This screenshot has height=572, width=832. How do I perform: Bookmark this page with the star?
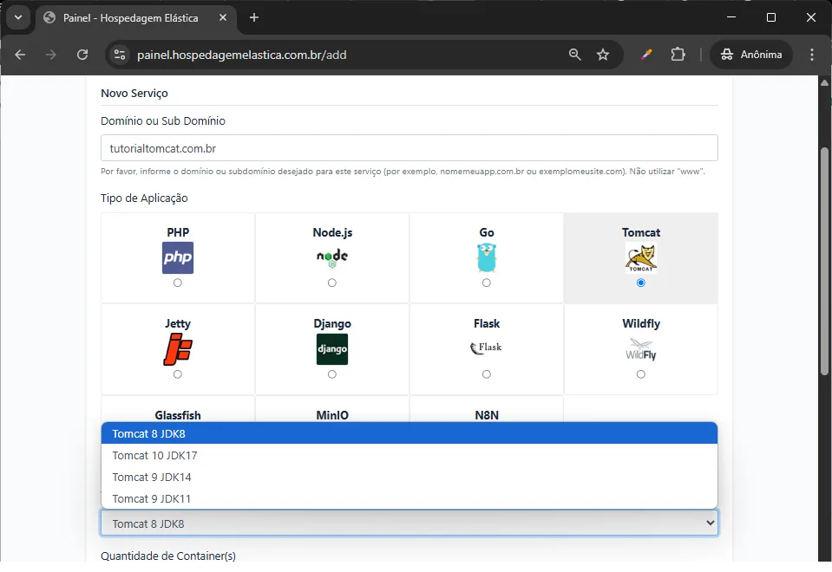coord(603,55)
